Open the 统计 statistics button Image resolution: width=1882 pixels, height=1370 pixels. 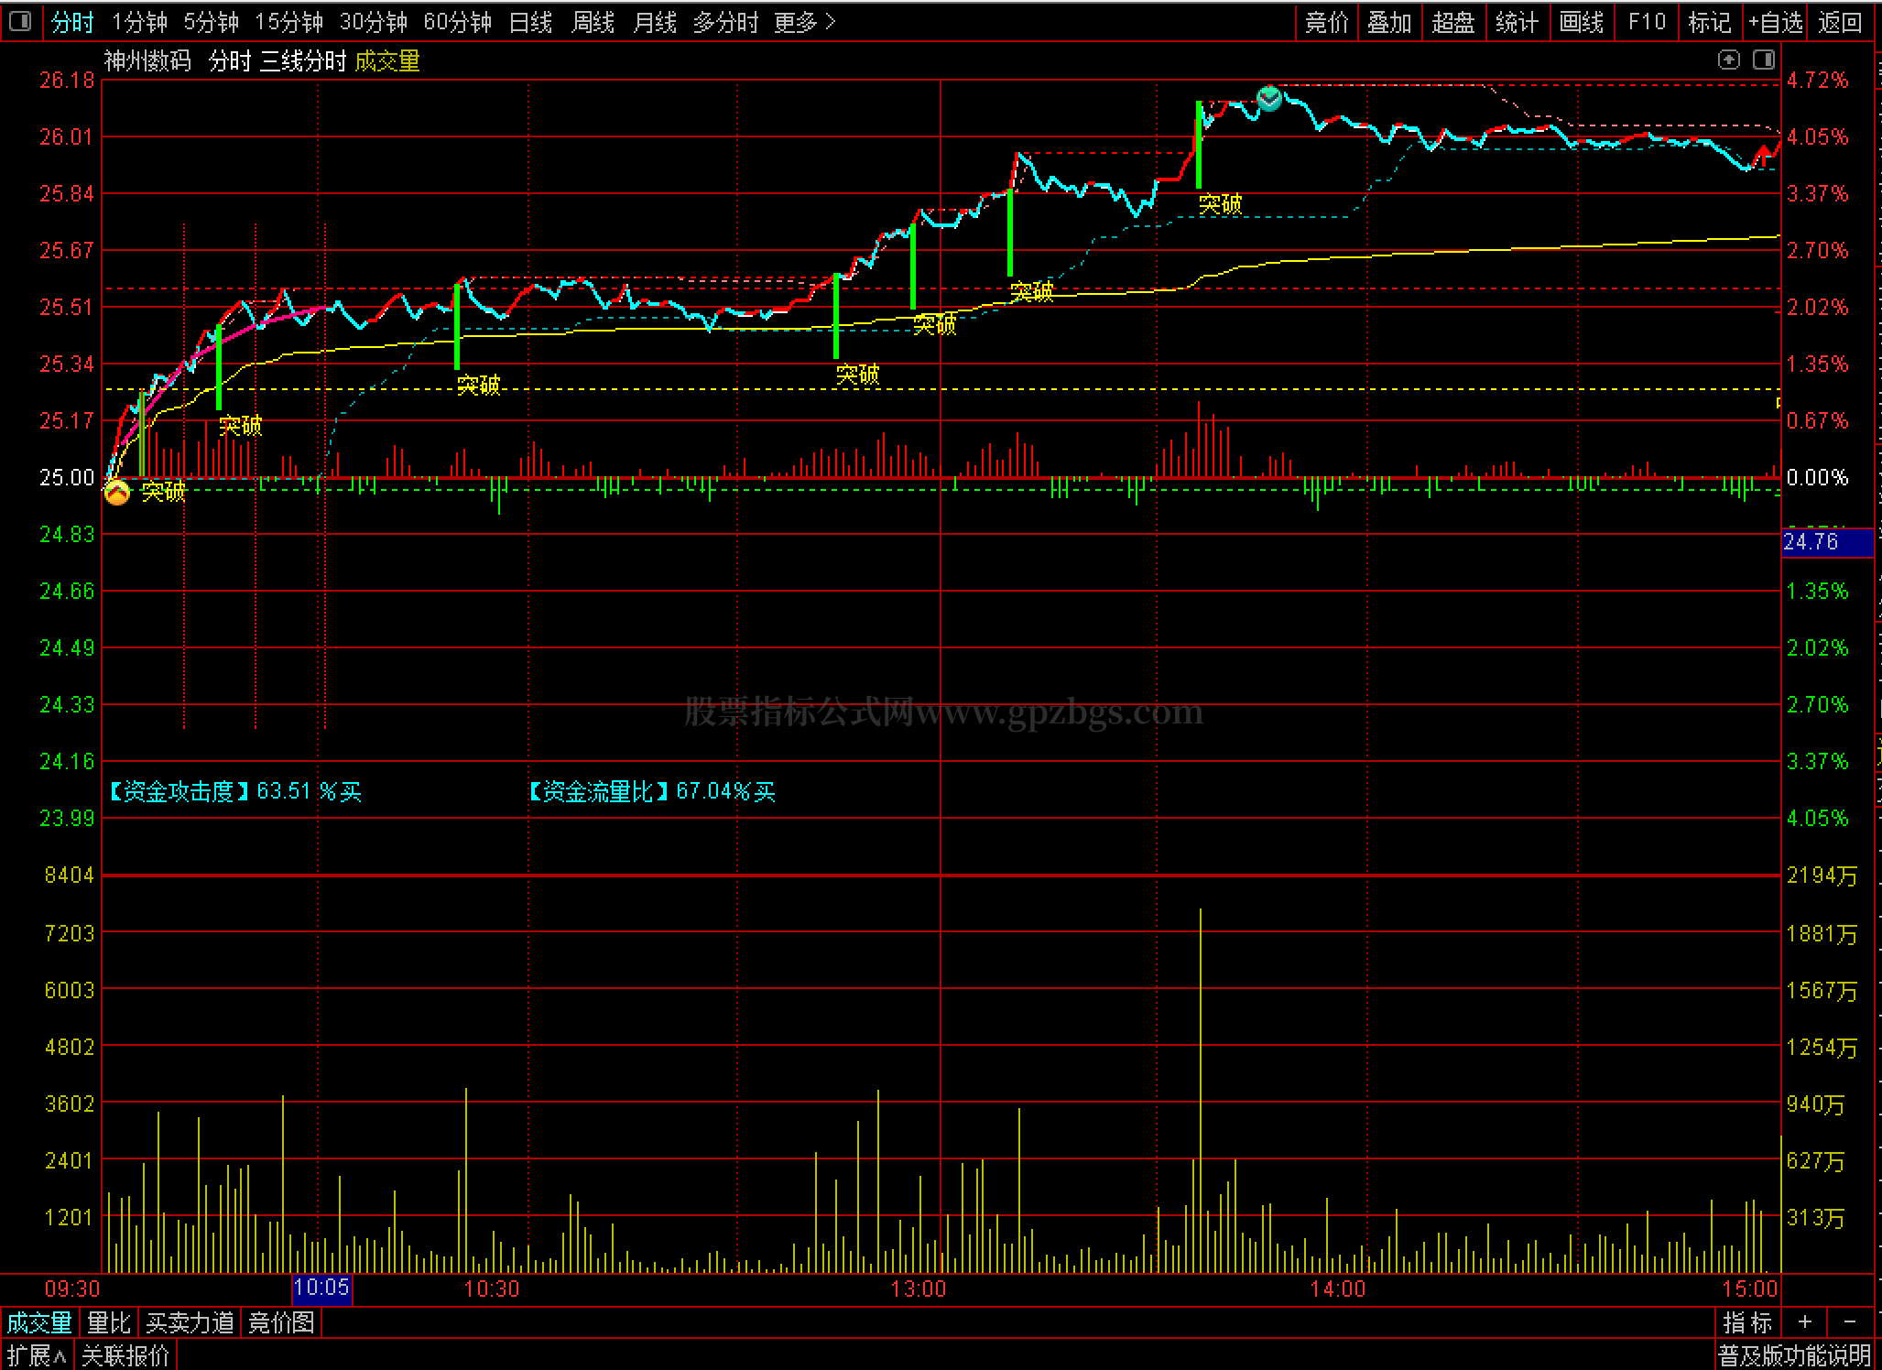tap(1517, 22)
